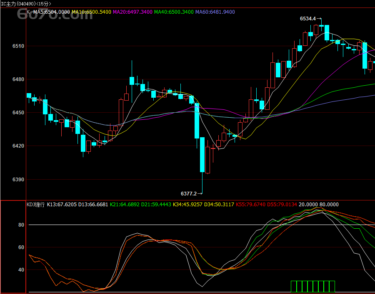Select the K21:64.6892 value

[x=125, y=205]
